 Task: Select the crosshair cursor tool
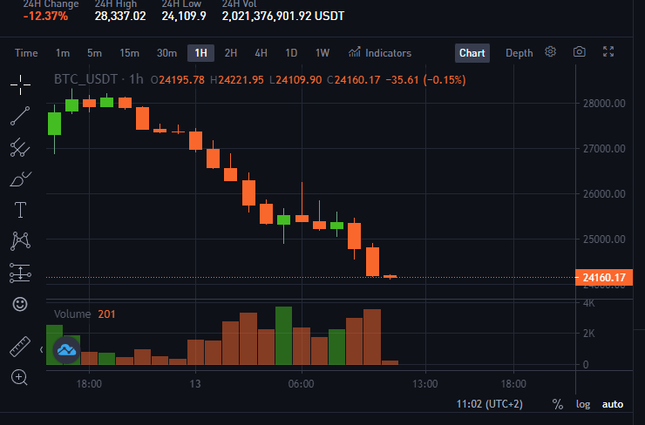[20, 84]
